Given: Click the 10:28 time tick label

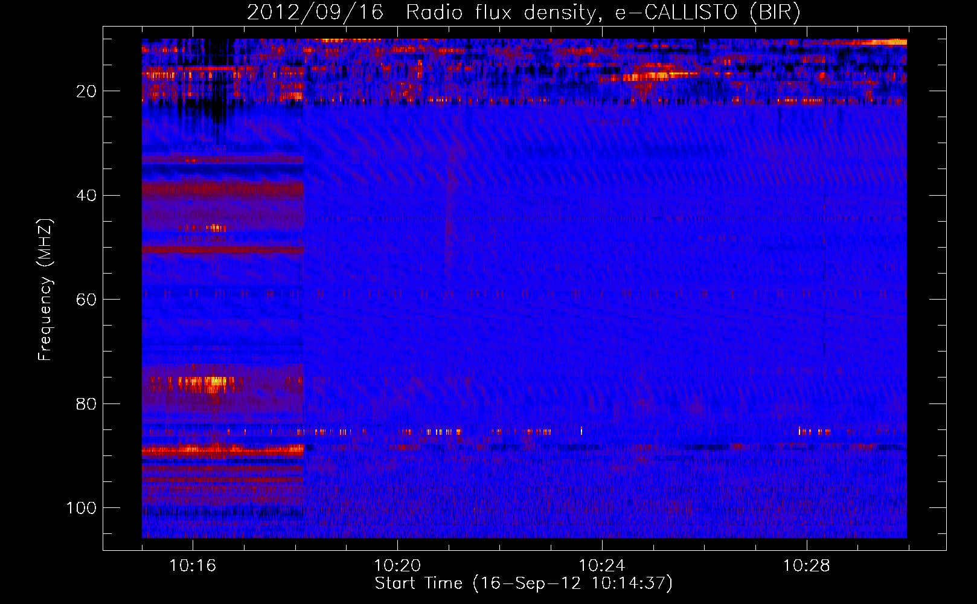Looking at the screenshot, I should coord(807,566).
